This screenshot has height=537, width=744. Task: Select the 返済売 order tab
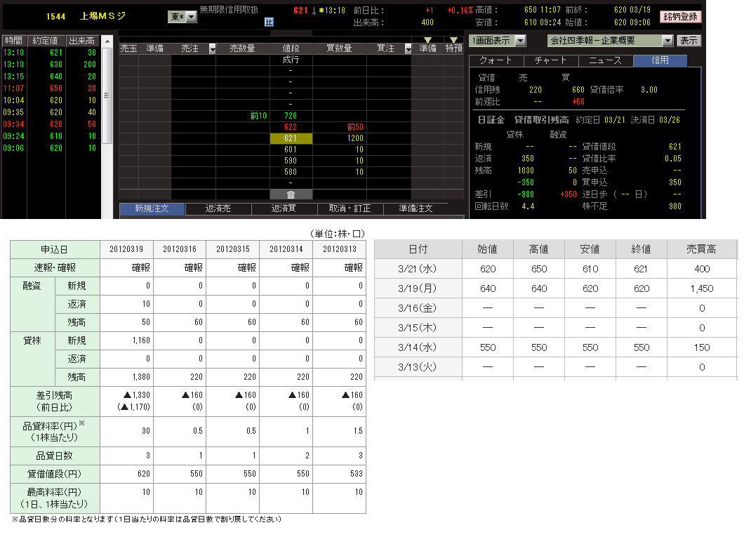pos(218,208)
